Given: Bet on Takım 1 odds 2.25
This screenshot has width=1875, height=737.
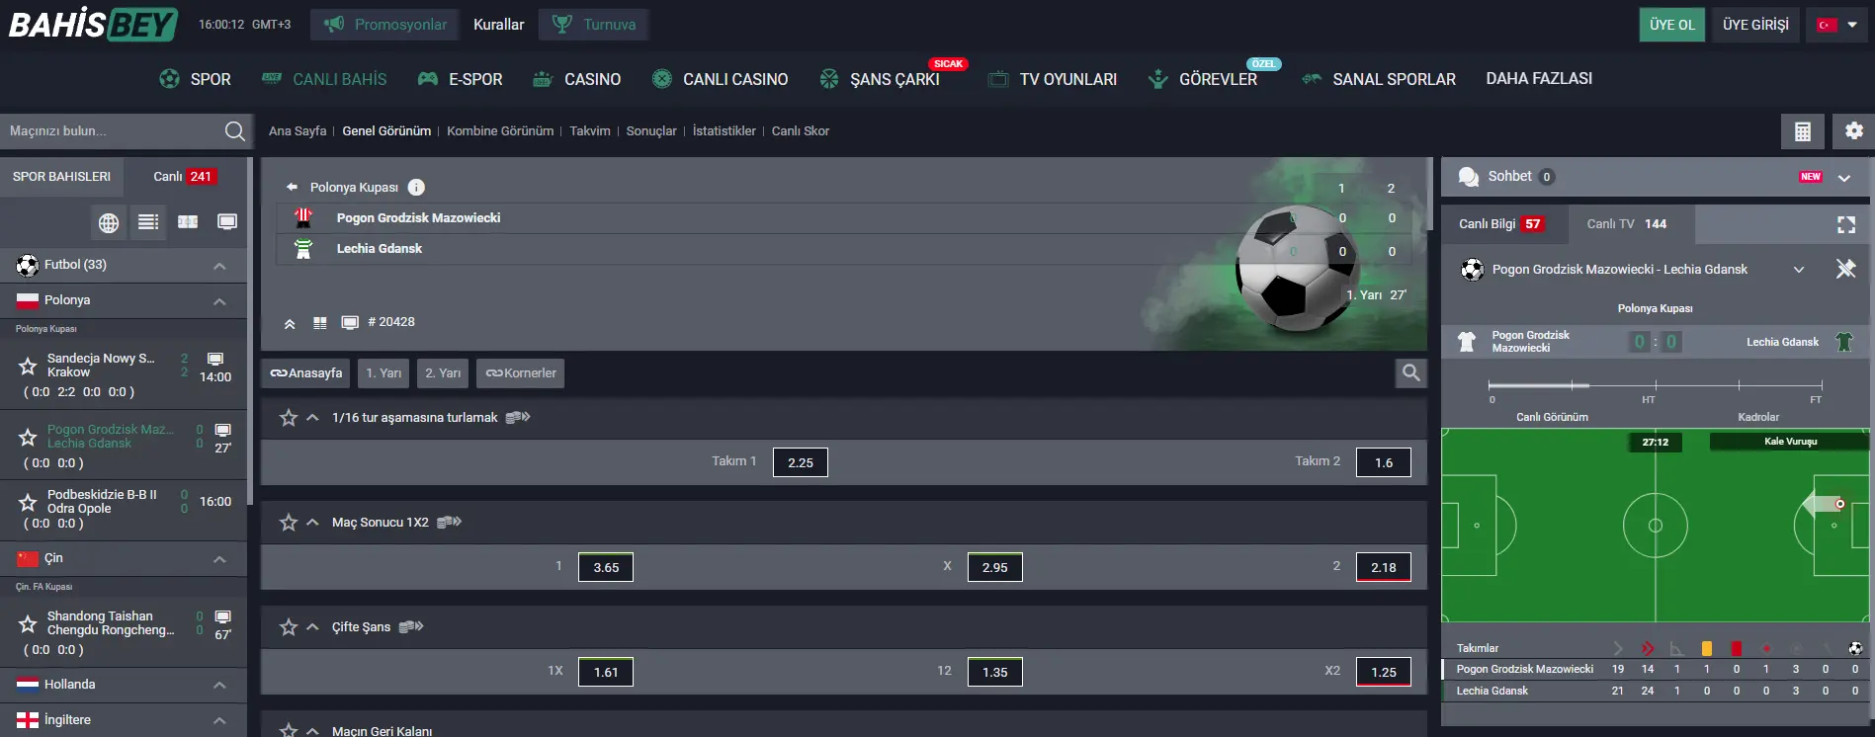Looking at the screenshot, I should click(801, 462).
